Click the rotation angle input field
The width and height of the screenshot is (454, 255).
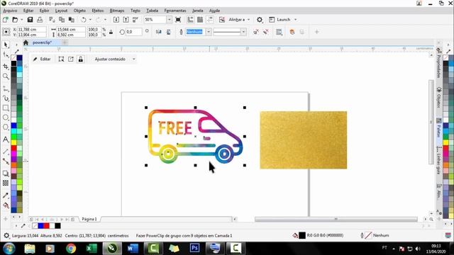[x=134, y=32]
